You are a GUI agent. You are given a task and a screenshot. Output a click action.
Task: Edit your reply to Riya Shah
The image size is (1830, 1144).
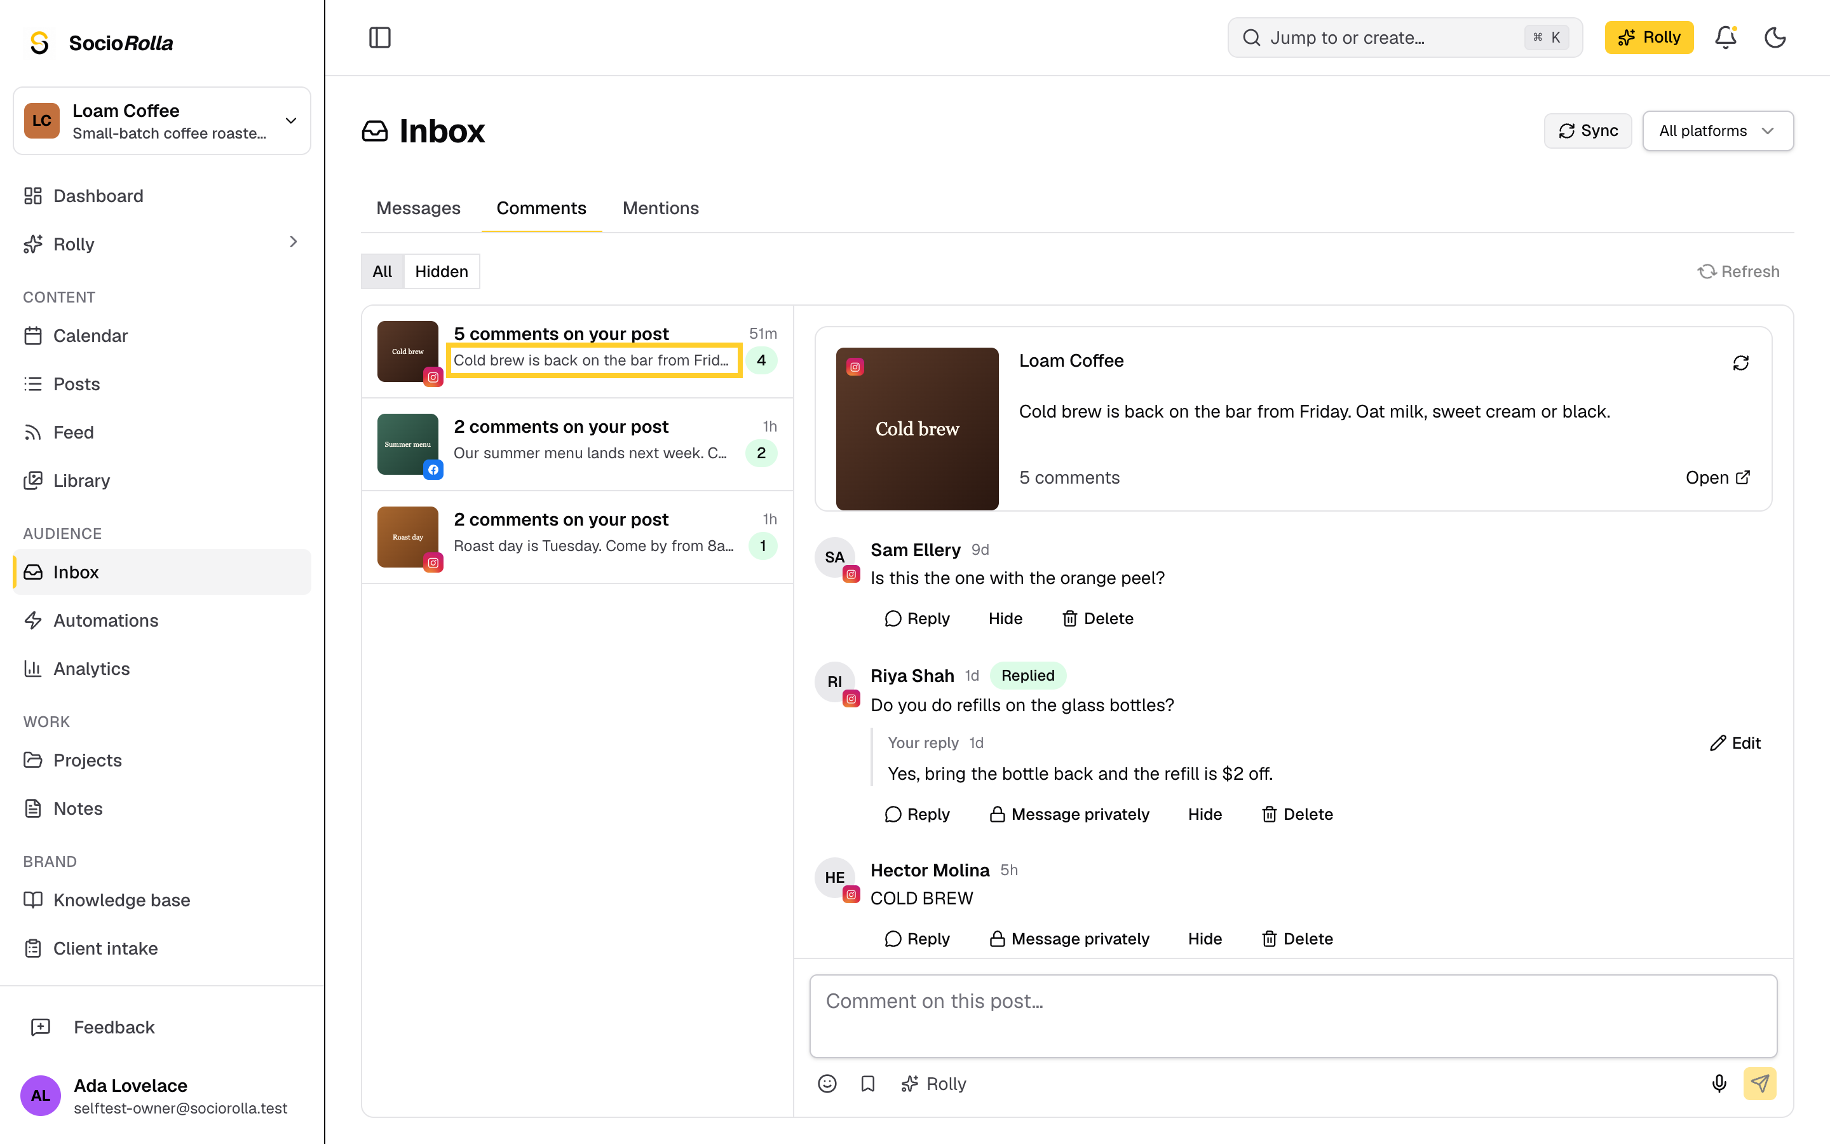pyautogui.click(x=1735, y=742)
